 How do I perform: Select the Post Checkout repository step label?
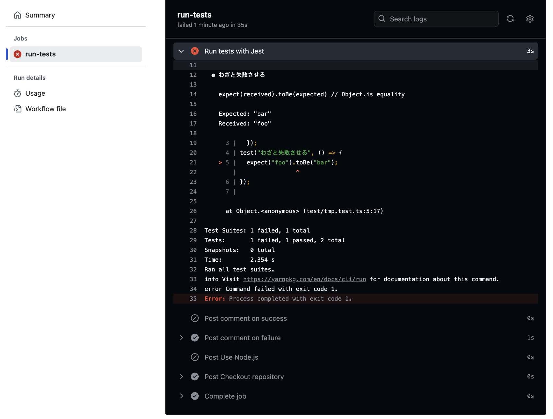point(244,377)
